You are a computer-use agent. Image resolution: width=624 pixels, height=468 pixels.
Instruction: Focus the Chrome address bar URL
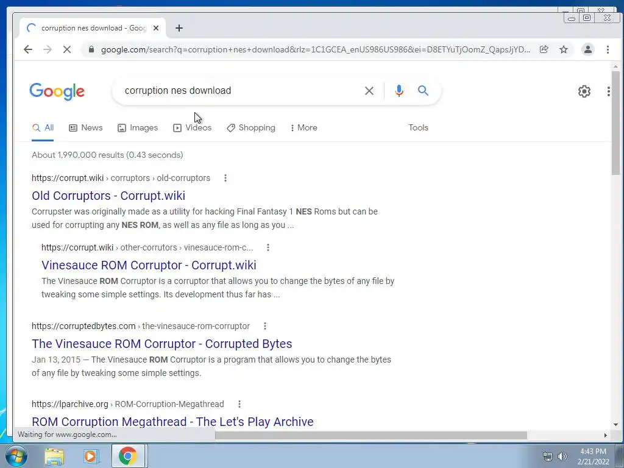[315, 50]
